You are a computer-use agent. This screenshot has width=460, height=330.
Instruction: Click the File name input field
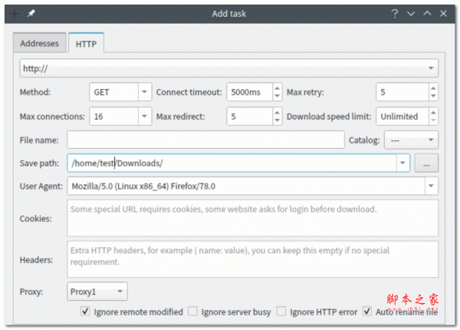(x=205, y=140)
